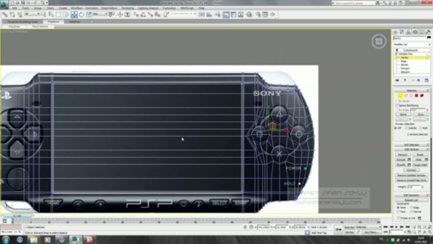Open the Hierarchy command panel tab
The image size is (433, 244).
[x=408, y=32]
